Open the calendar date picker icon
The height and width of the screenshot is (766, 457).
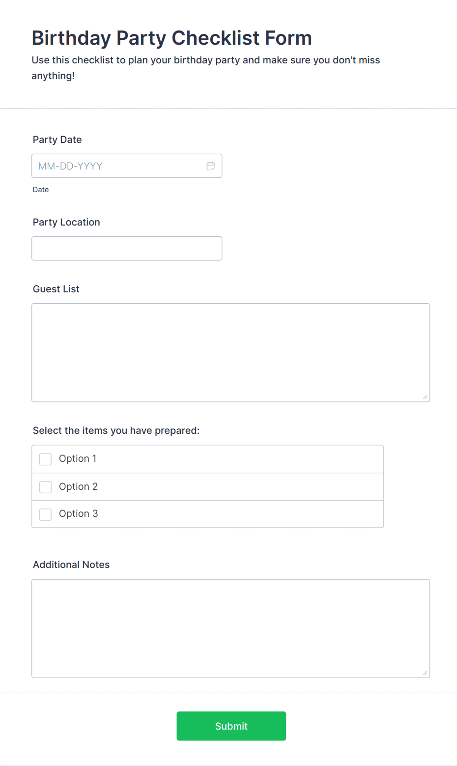click(211, 166)
